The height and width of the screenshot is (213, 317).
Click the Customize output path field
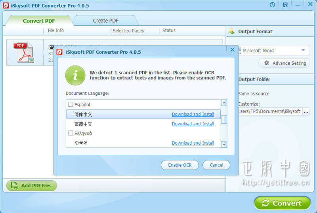pos(271,111)
